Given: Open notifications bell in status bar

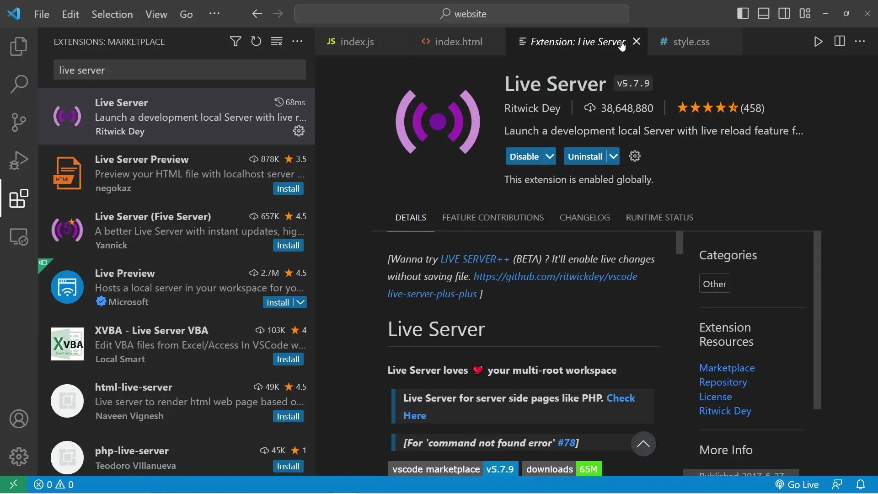Looking at the screenshot, I should pyautogui.click(x=860, y=484).
